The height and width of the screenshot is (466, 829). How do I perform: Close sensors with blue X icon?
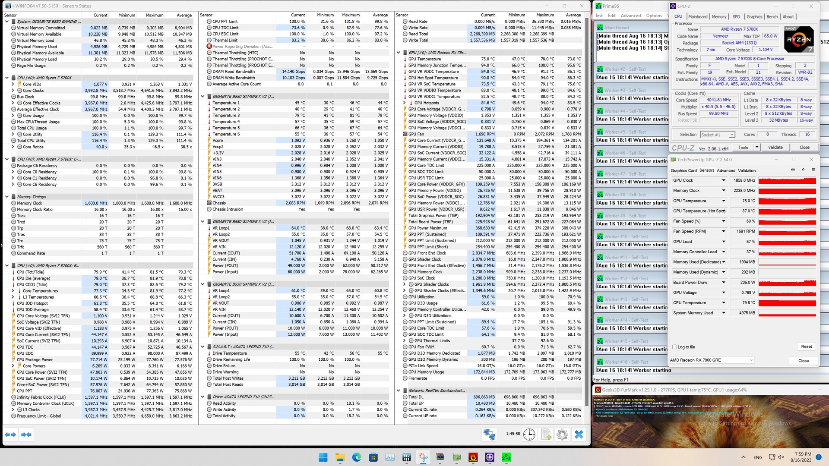[579, 435]
